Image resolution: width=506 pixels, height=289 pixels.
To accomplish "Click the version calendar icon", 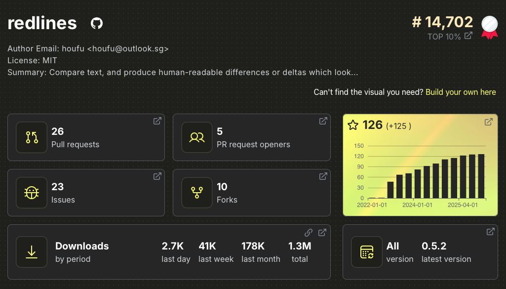I will pos(367,252).
